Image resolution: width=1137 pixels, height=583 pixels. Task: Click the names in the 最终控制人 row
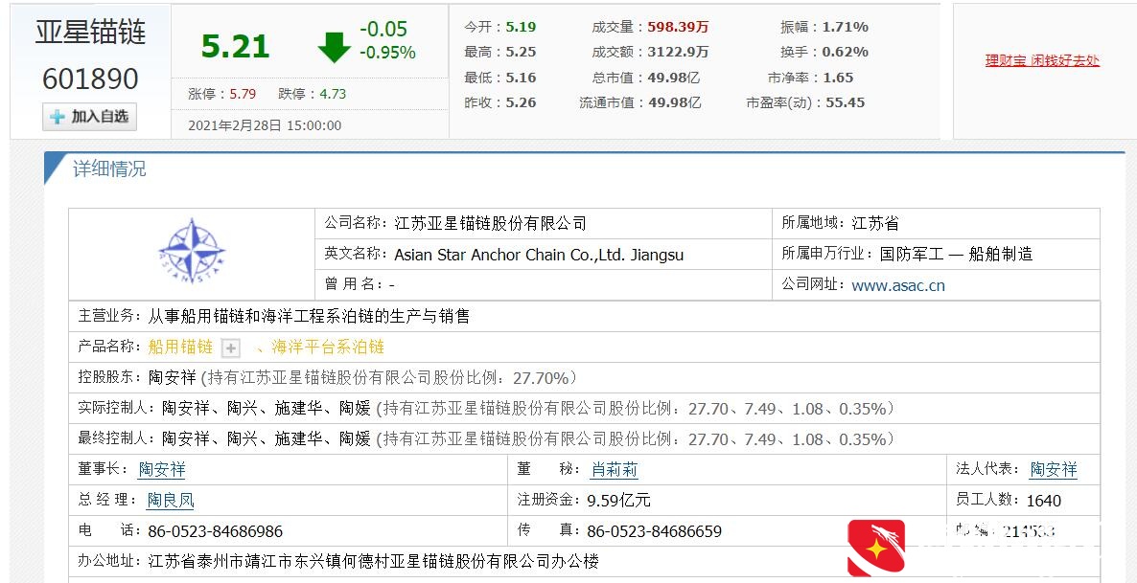point(267,439)
